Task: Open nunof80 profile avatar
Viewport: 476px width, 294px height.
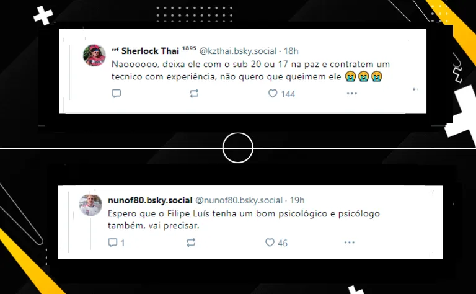Action: click(x=90, y=205)
